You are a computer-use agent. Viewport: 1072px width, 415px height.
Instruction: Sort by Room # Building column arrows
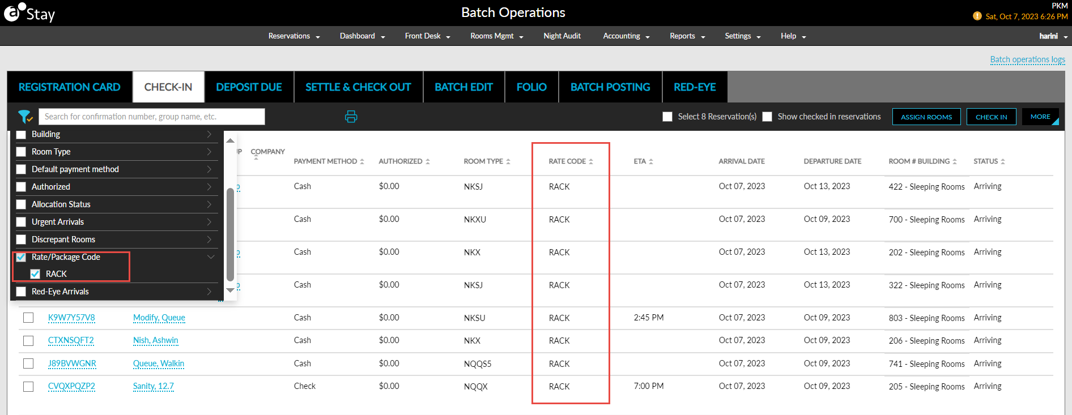tap(955, 161)
